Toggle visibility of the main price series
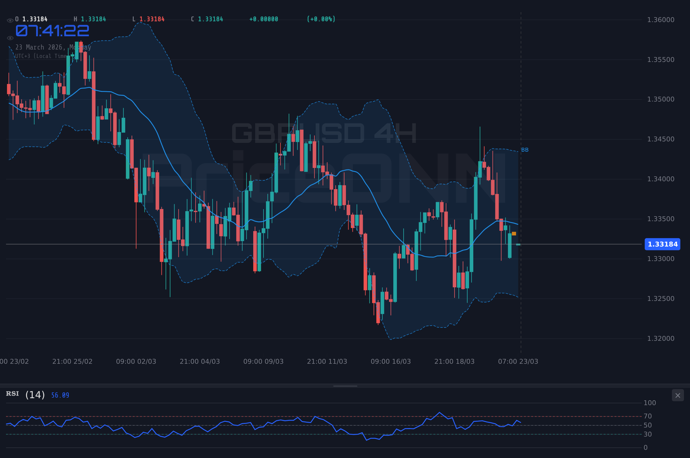Image resolution: width=690 pixels, height=458 pixels. tap(10, 20)
